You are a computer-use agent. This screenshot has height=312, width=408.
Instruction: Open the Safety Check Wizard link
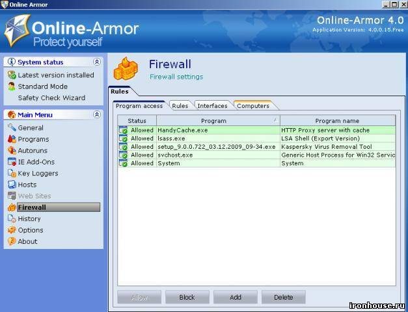click(x=51, y=97)
